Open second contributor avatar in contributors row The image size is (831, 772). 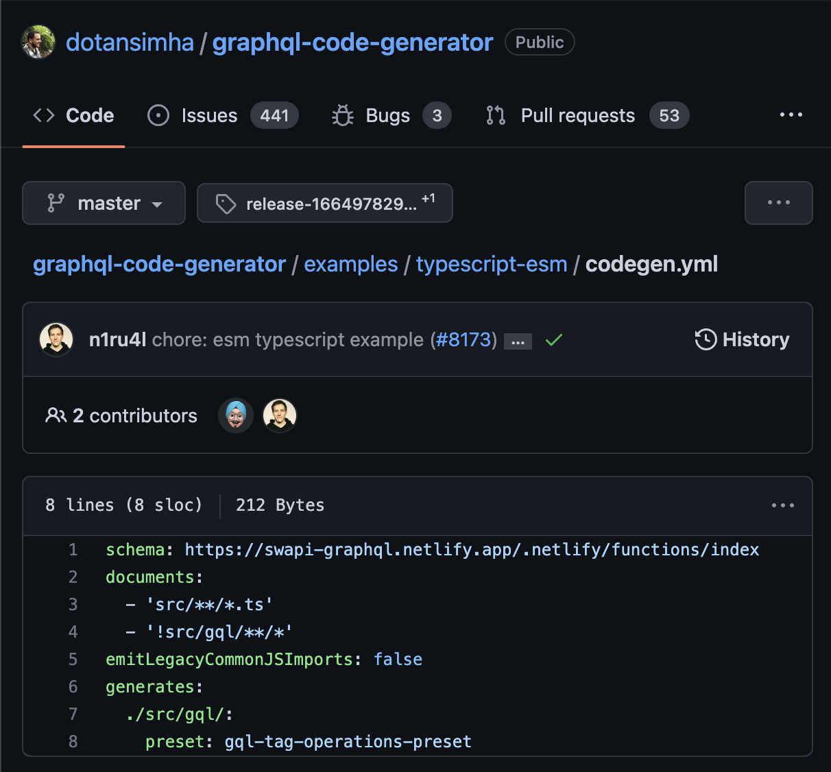click(280, 415)
